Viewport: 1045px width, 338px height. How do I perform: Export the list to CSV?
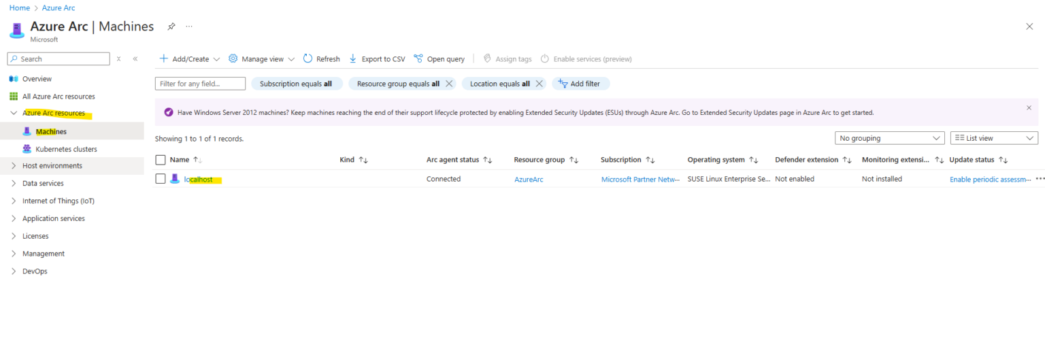377,59
